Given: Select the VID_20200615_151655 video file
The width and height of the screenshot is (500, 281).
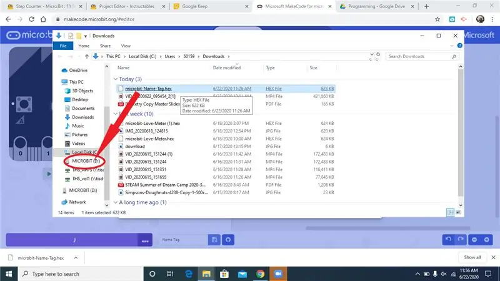Looking at the screenshot, I should pos(146,177).
